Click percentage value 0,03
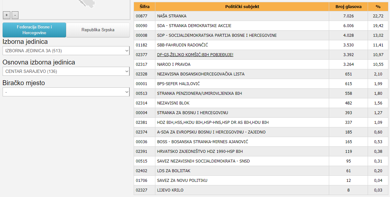Viewport: 390px width, 197px height. tap(378, 190)
